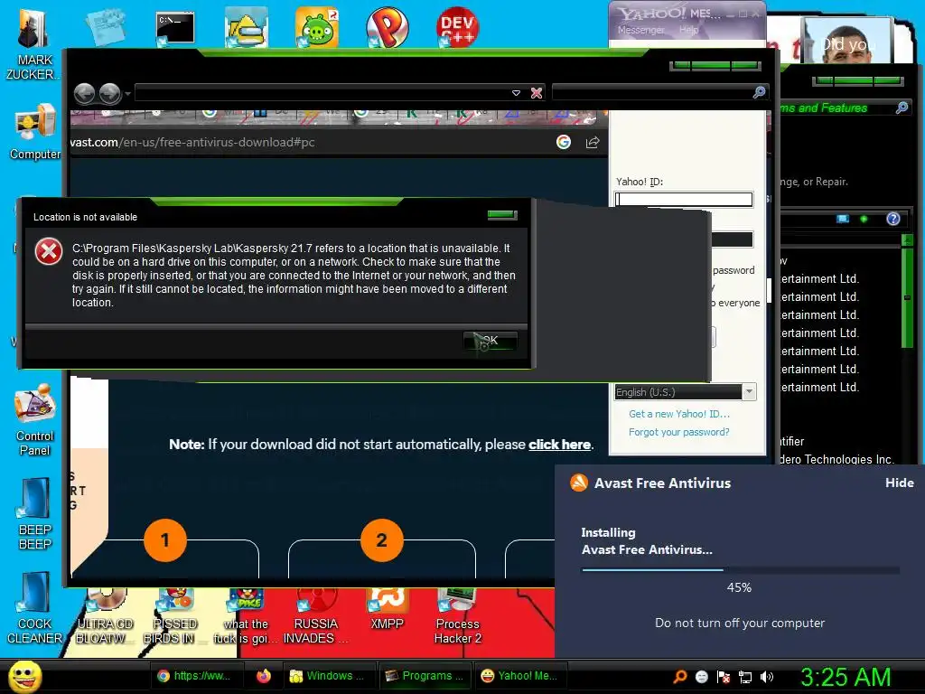
Task: Select the 'dero Technologies Inc.' publisher row
Action: coord(836,459)
